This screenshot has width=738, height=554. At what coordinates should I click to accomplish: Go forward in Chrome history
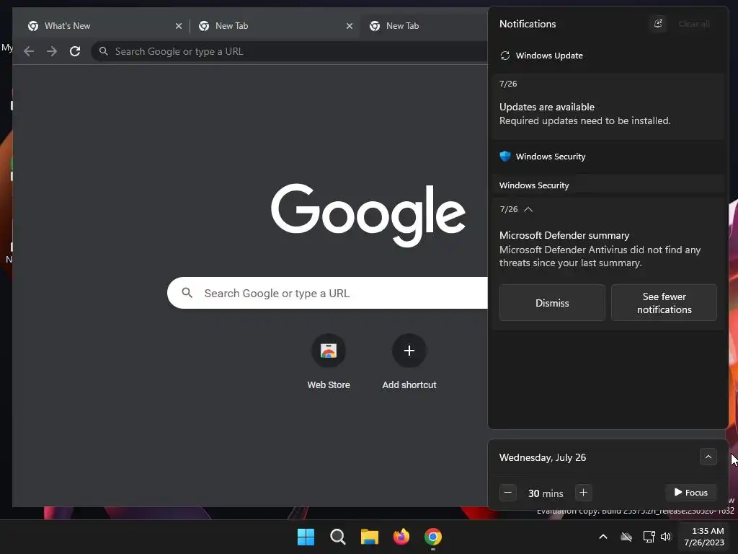(52, 51)
